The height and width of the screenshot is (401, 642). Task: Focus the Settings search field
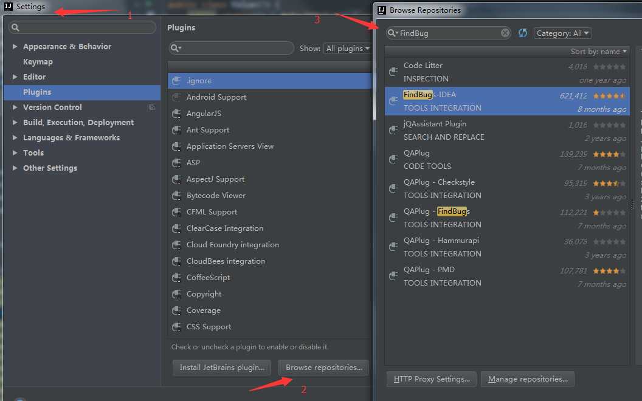click(x=82, y=27)
